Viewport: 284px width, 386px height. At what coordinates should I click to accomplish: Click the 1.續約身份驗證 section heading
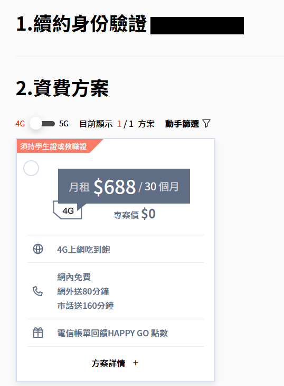coord(81,24)
